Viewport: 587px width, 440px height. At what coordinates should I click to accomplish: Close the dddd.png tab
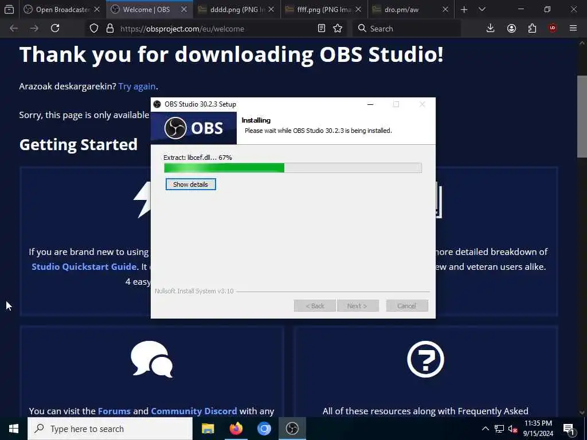pos(271,9)
